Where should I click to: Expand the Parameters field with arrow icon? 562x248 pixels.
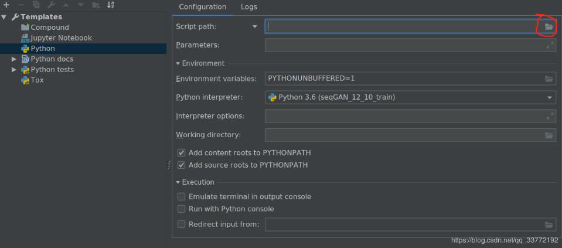pyautogui.click(x=550, y=45)
